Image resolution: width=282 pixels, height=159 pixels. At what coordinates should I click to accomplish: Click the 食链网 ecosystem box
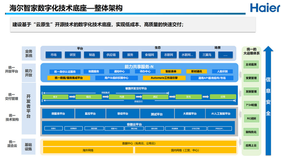[x=150, y=55]
